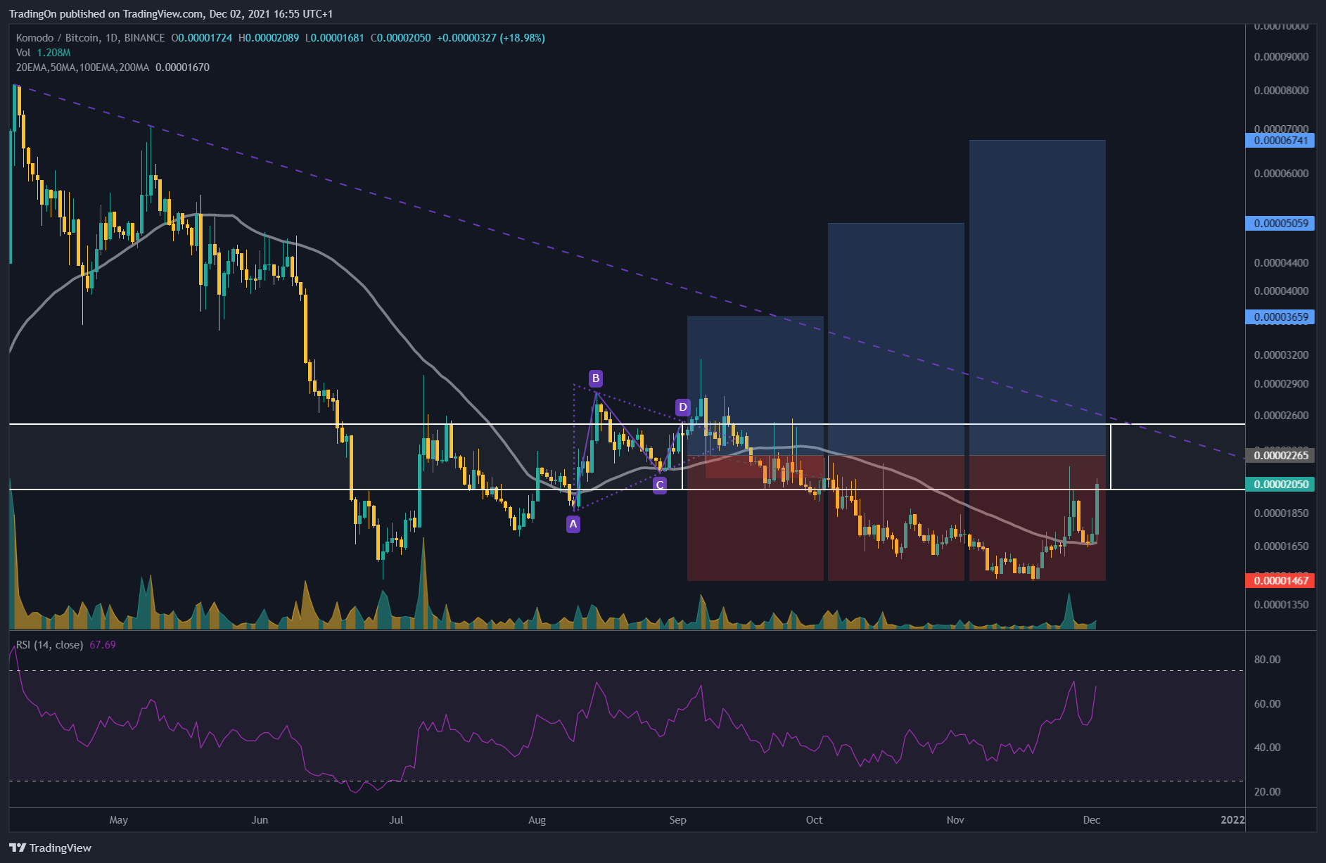The image size is (1326, 863).
Task: Click the low value L0.00001681
Action: (x=335, y=38)
